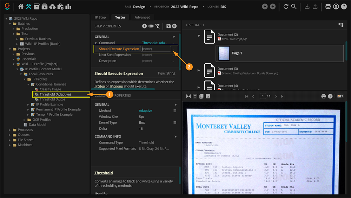Click the region selection icon in viewer

coord(195,96)
